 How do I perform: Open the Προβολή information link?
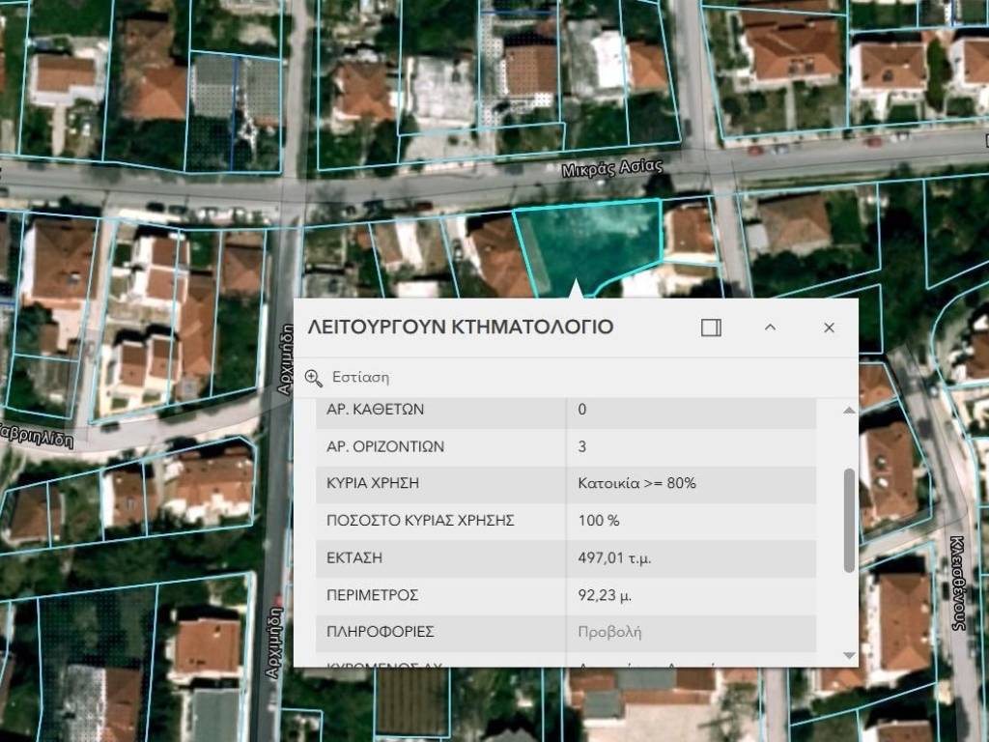[x=609, y=632]
